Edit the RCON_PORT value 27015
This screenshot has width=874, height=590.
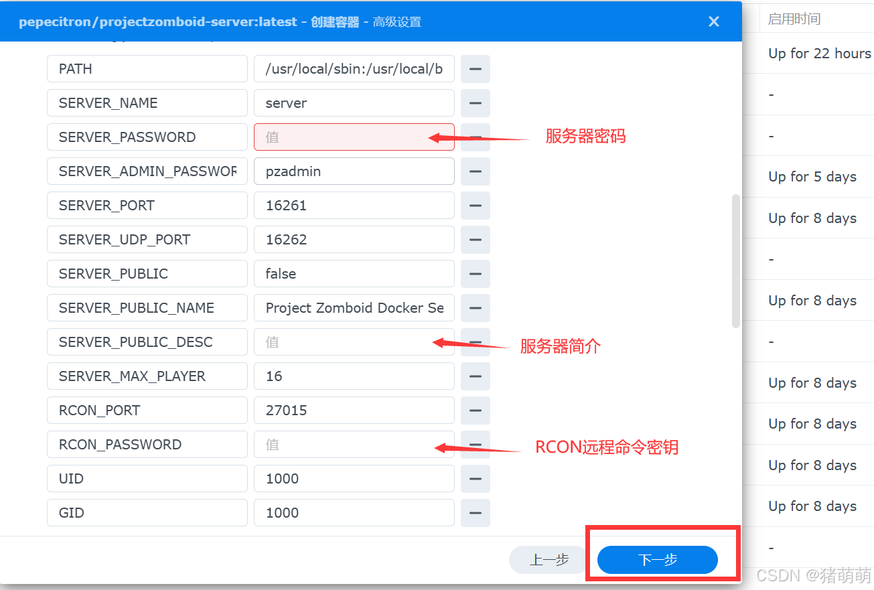pos(354,411)
